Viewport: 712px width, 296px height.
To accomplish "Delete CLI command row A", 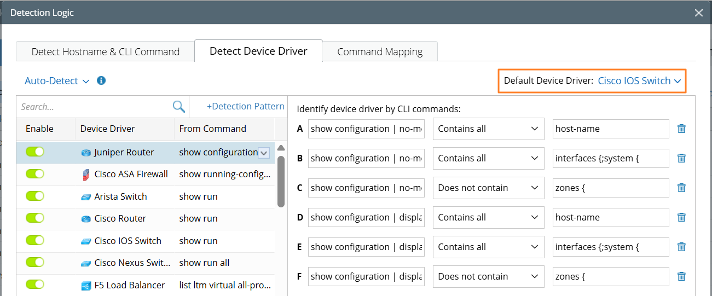I will [x=681, y=129].
